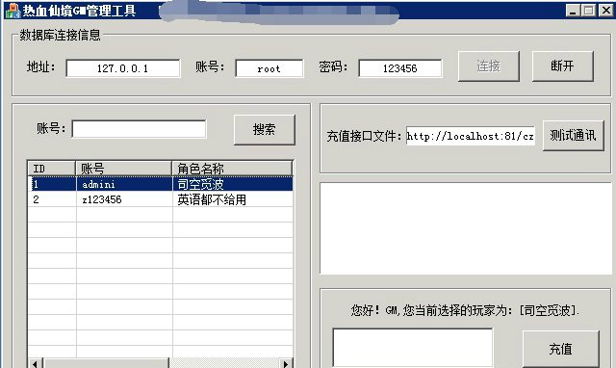Select the row with account admini
Viewport: 616px width, 368px height.
click(x=161, y=184)
